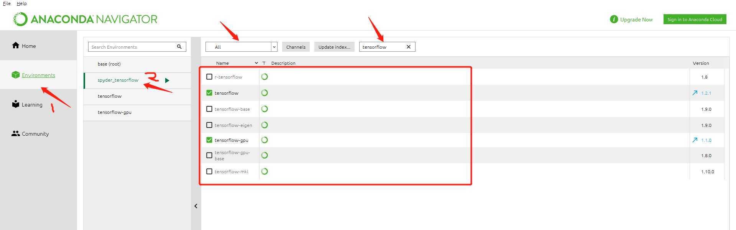Click the Learning book icon
The image size is (736, 230).
coord(16,104)
